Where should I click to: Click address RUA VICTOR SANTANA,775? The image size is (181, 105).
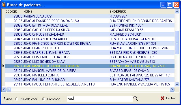130,80
